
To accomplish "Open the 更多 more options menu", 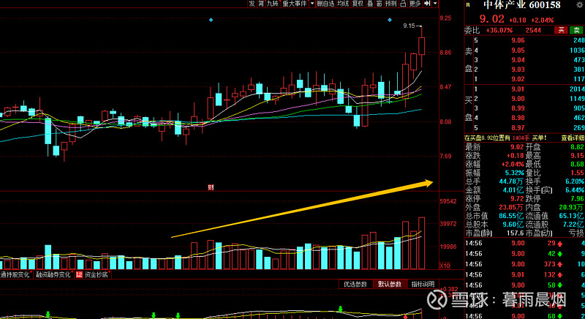I will tap(415, 4).
